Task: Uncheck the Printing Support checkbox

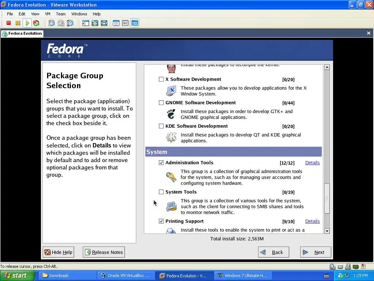Action: click(161, 221)
